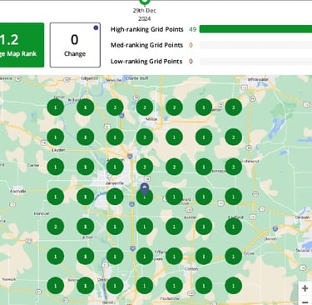Zoom in the map with the plus button
312x305 pixels.
click(x=305, y=288)
